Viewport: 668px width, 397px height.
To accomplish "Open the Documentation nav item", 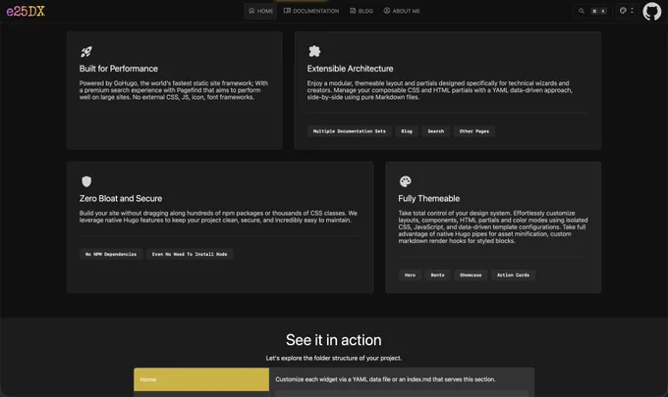I will (x=311, y=11).
